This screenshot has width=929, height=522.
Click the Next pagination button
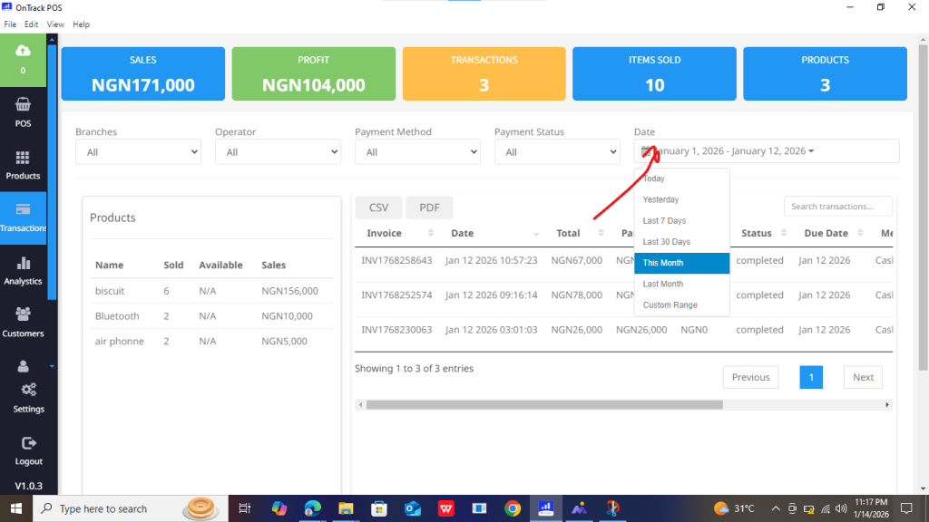click(x=863, y=377)
